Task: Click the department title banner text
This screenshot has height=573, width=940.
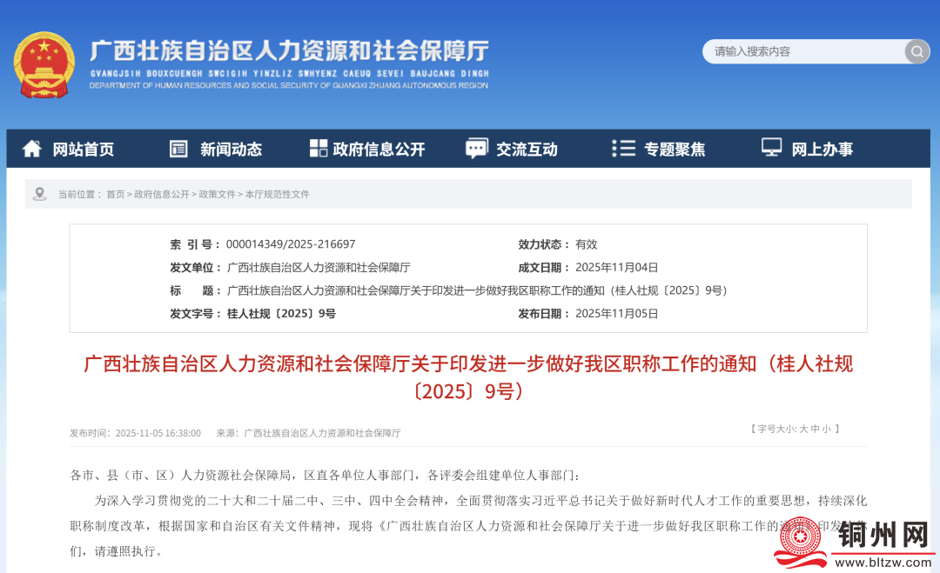Action: (289, 52)
